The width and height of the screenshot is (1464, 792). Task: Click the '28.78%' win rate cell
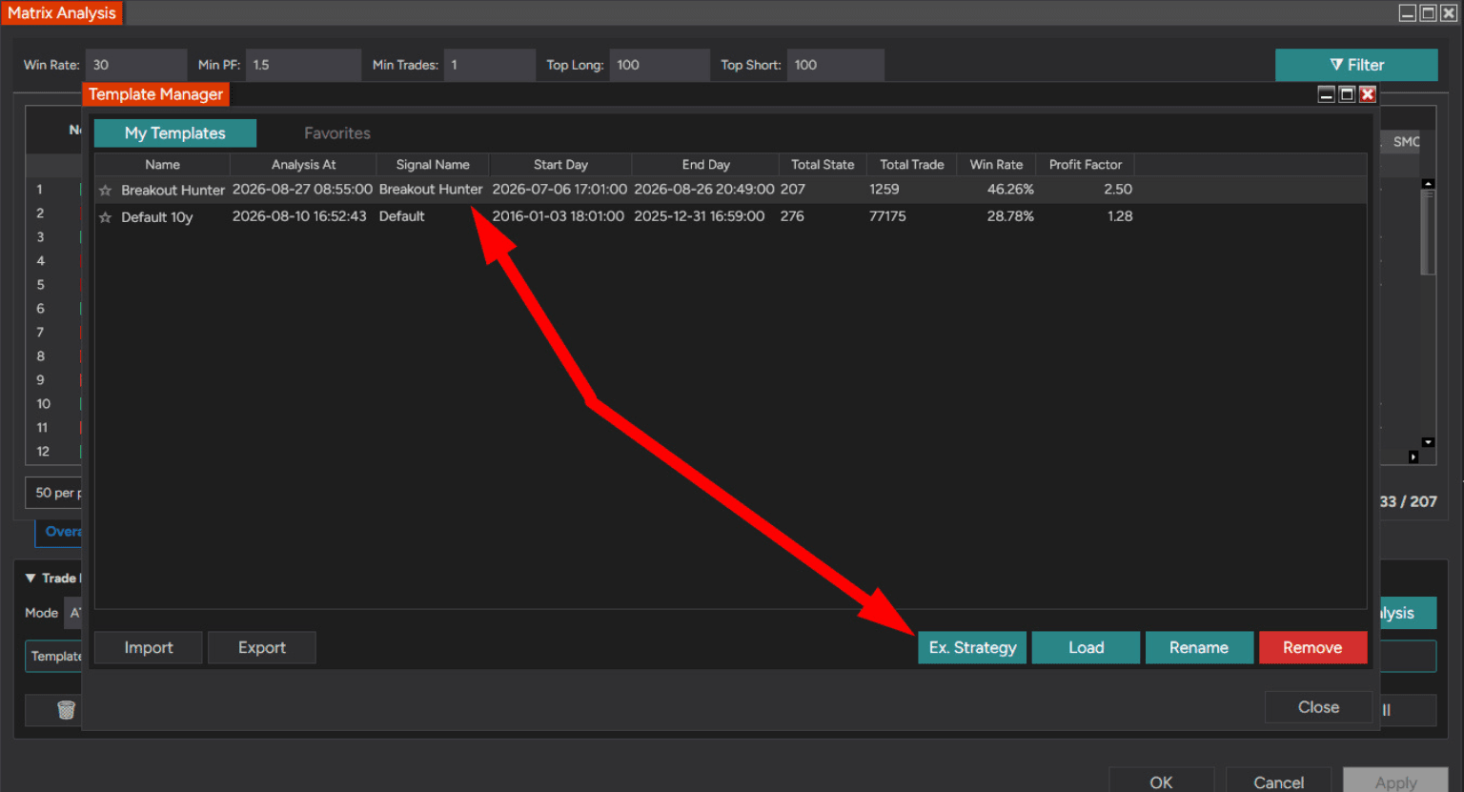pos(1010,216)
